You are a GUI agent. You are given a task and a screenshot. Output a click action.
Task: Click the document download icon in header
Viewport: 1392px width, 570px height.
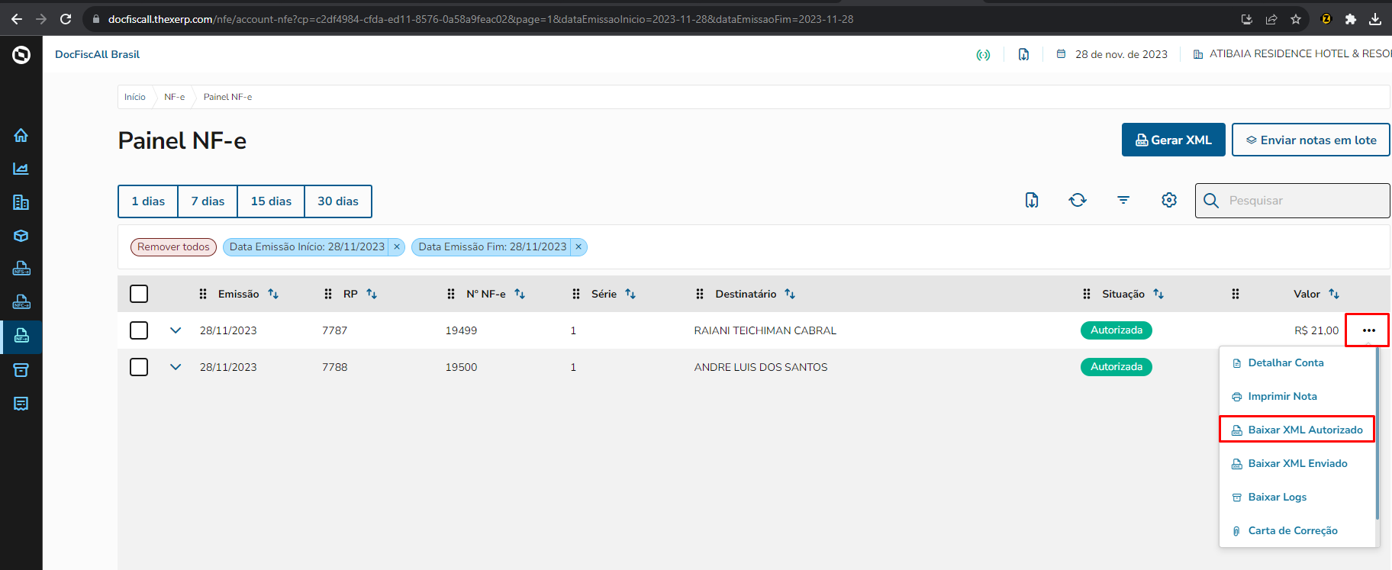1023,54
